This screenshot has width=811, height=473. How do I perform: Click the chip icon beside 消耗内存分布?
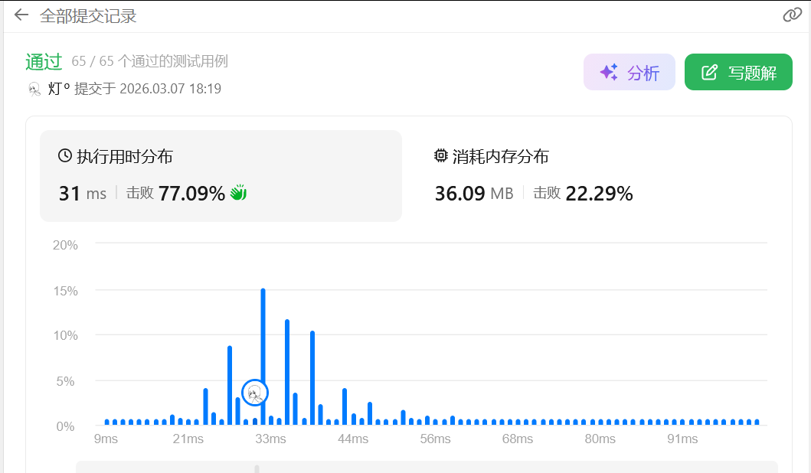point(440,156)
